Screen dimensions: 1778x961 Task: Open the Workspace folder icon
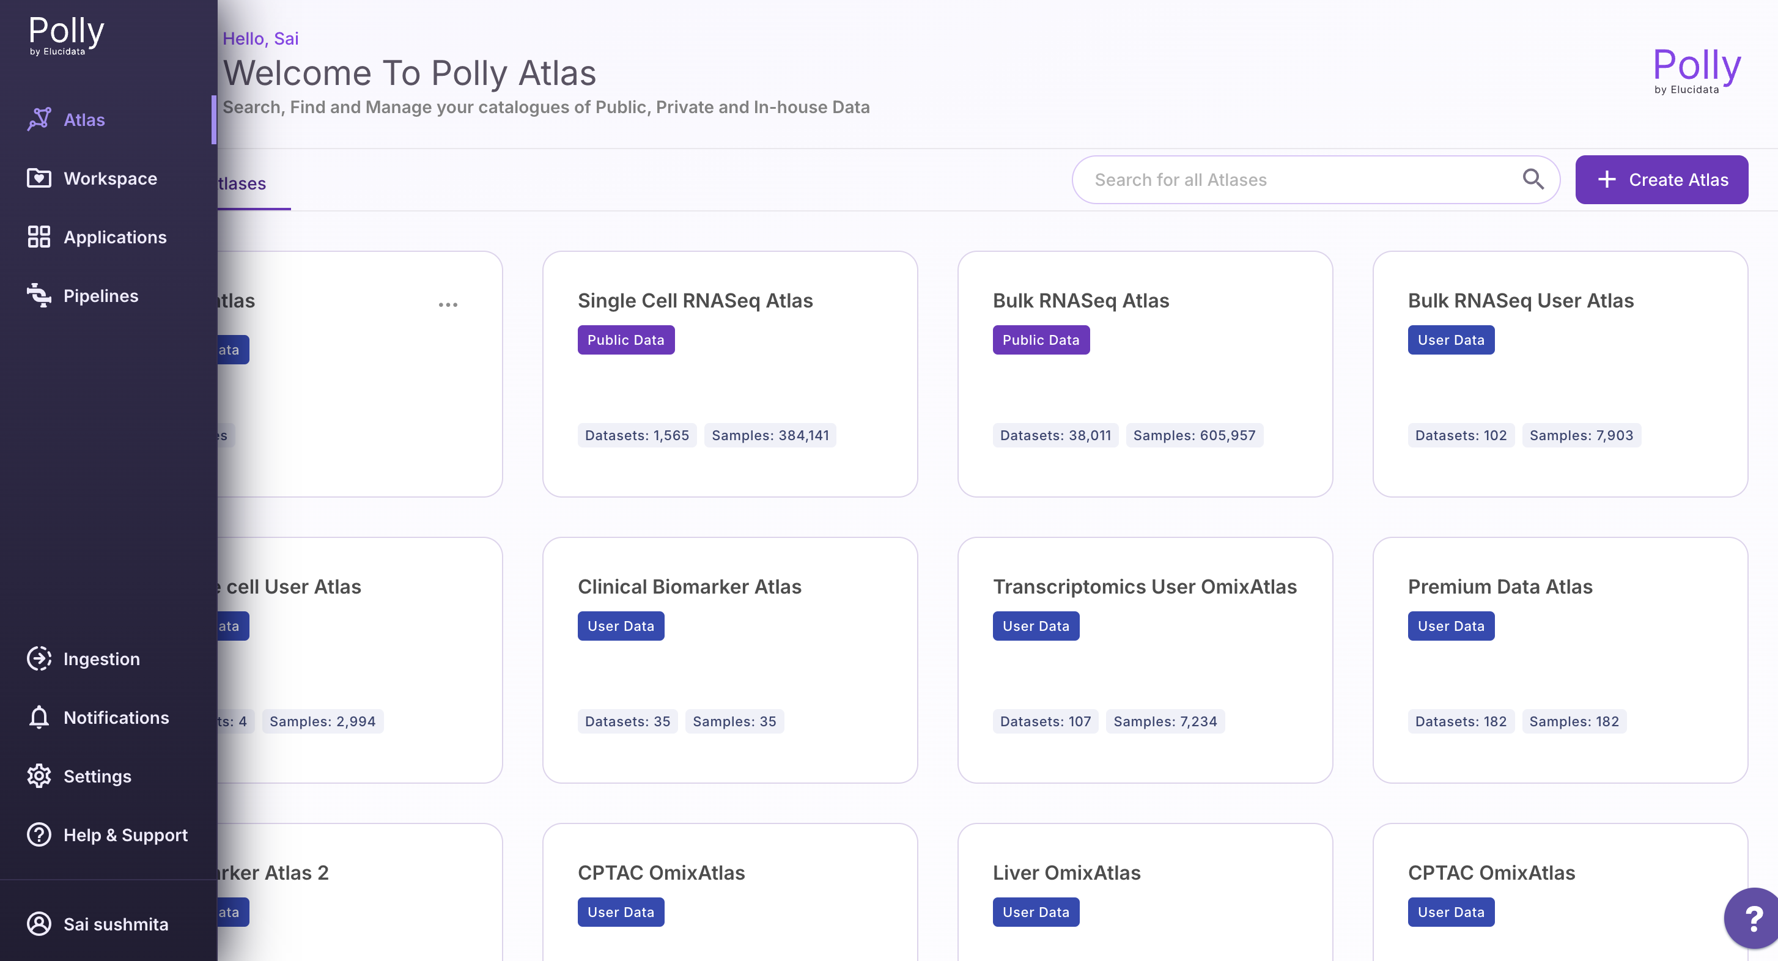[x=39, y=178]
